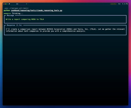
Task: Maximize window with the green button
Action: (7, 4)
